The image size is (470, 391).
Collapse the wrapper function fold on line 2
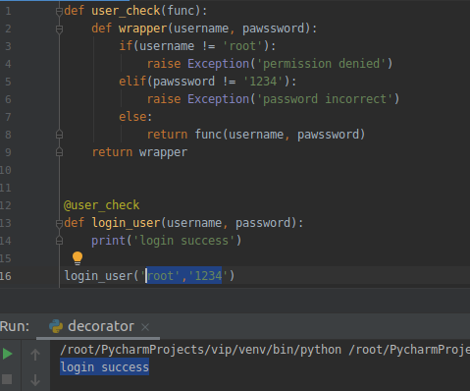click(x=59, y=29)
